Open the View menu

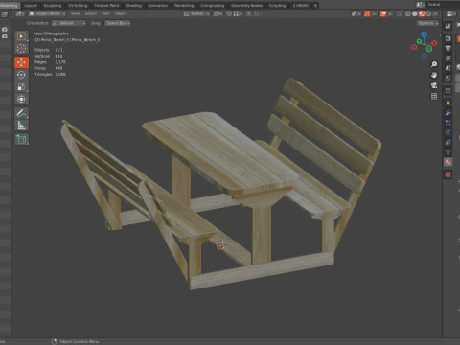coord(75,13)
